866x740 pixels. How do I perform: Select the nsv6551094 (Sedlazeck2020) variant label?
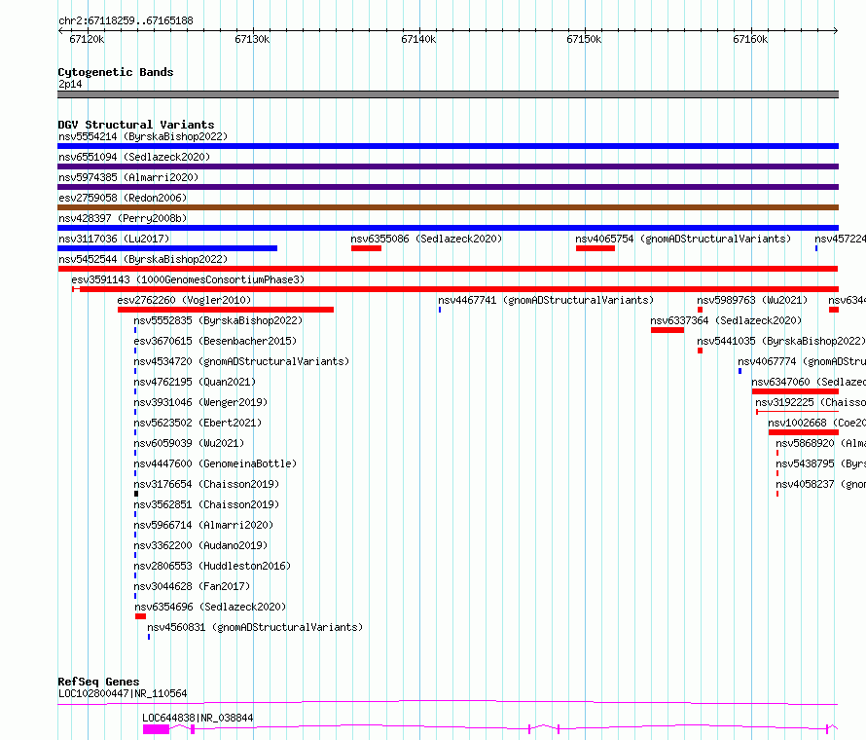click(x=134, y=157)
